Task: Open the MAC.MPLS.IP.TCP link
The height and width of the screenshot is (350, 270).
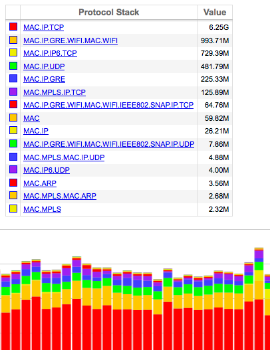Action: tap(55, 92)
